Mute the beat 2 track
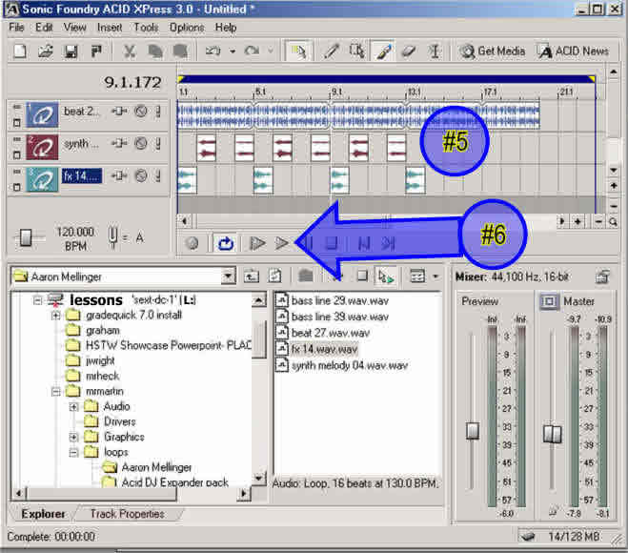Viewport: 628px width, 553px height. tap(141, 112)
